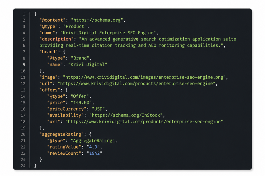Click the closing brace on line 19
This screenshot has height=176, width=265.
coord(41,128)
